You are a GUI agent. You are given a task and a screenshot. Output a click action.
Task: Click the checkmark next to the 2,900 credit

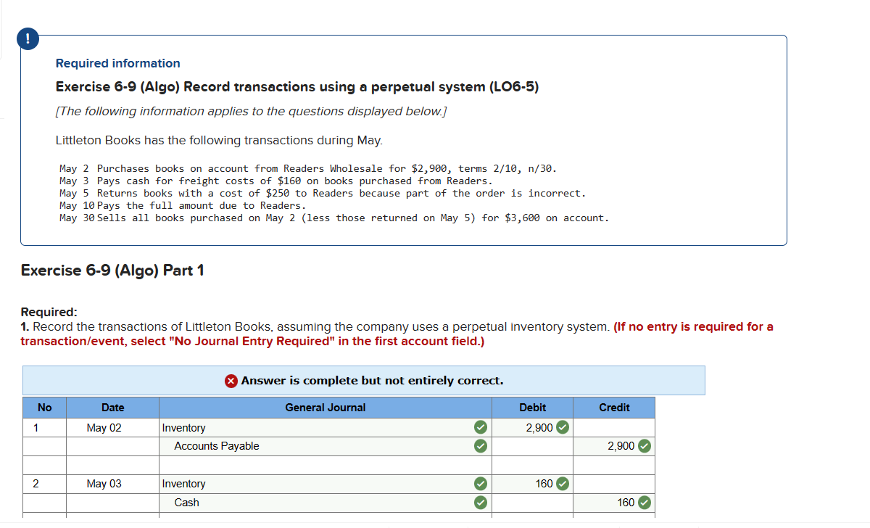point(645,446)
